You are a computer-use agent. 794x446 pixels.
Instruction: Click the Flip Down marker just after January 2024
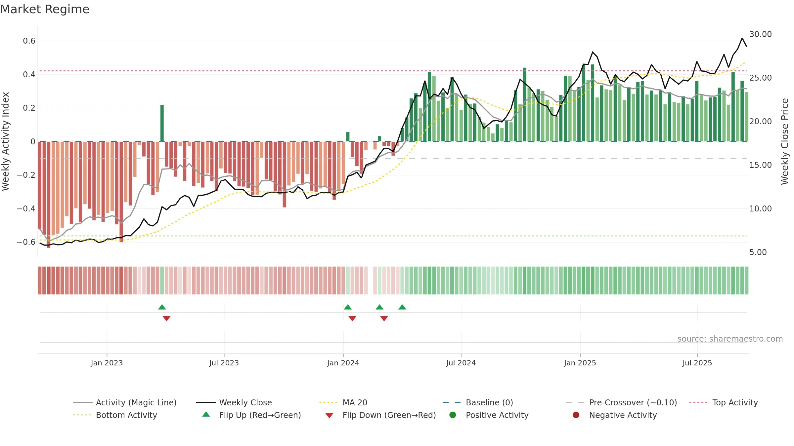[352, 318]
